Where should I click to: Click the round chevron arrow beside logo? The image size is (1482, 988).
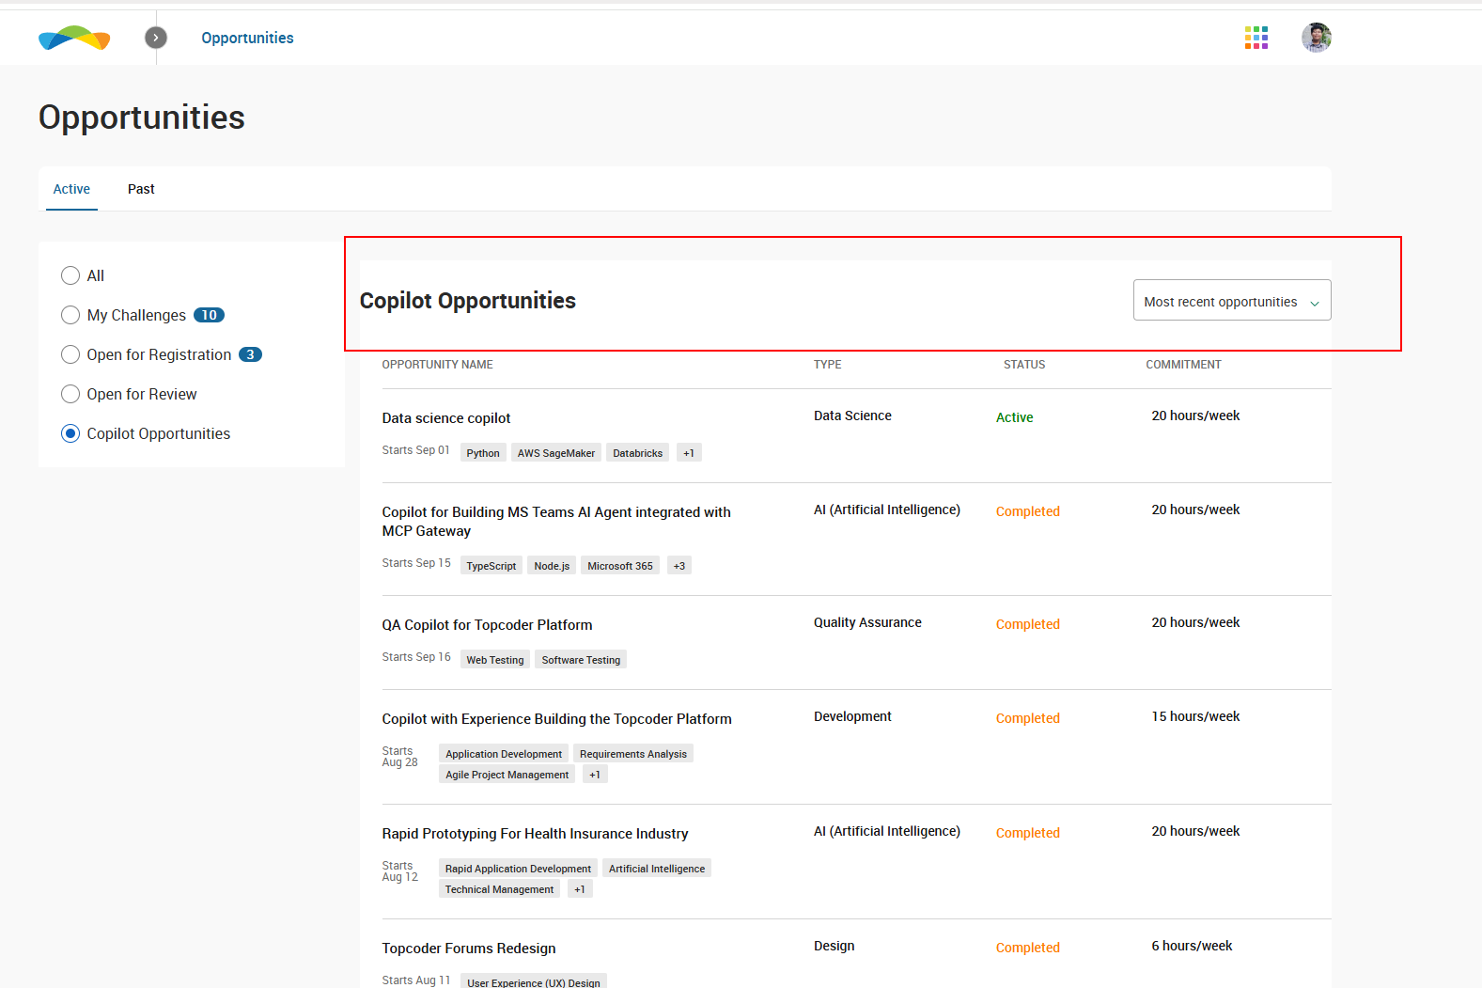pos(156,38)
